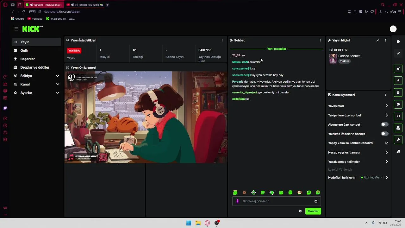This screenshot has width=405, height=228.
Task: Click the pencil icon in the right rail
Action: pyautogui.click(x=398, y=54)
